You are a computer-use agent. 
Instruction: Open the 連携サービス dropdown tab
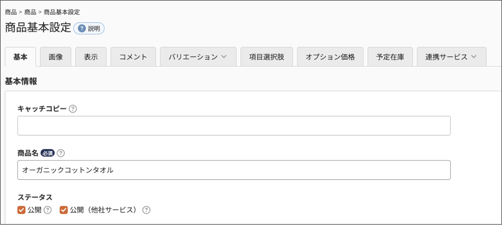451,57
